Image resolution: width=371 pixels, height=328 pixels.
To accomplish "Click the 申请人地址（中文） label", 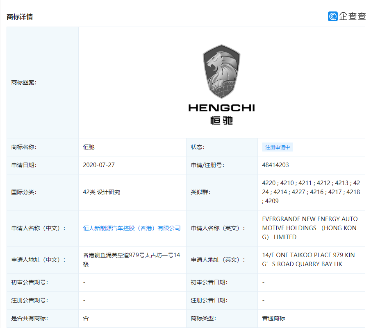I will 39,260.
